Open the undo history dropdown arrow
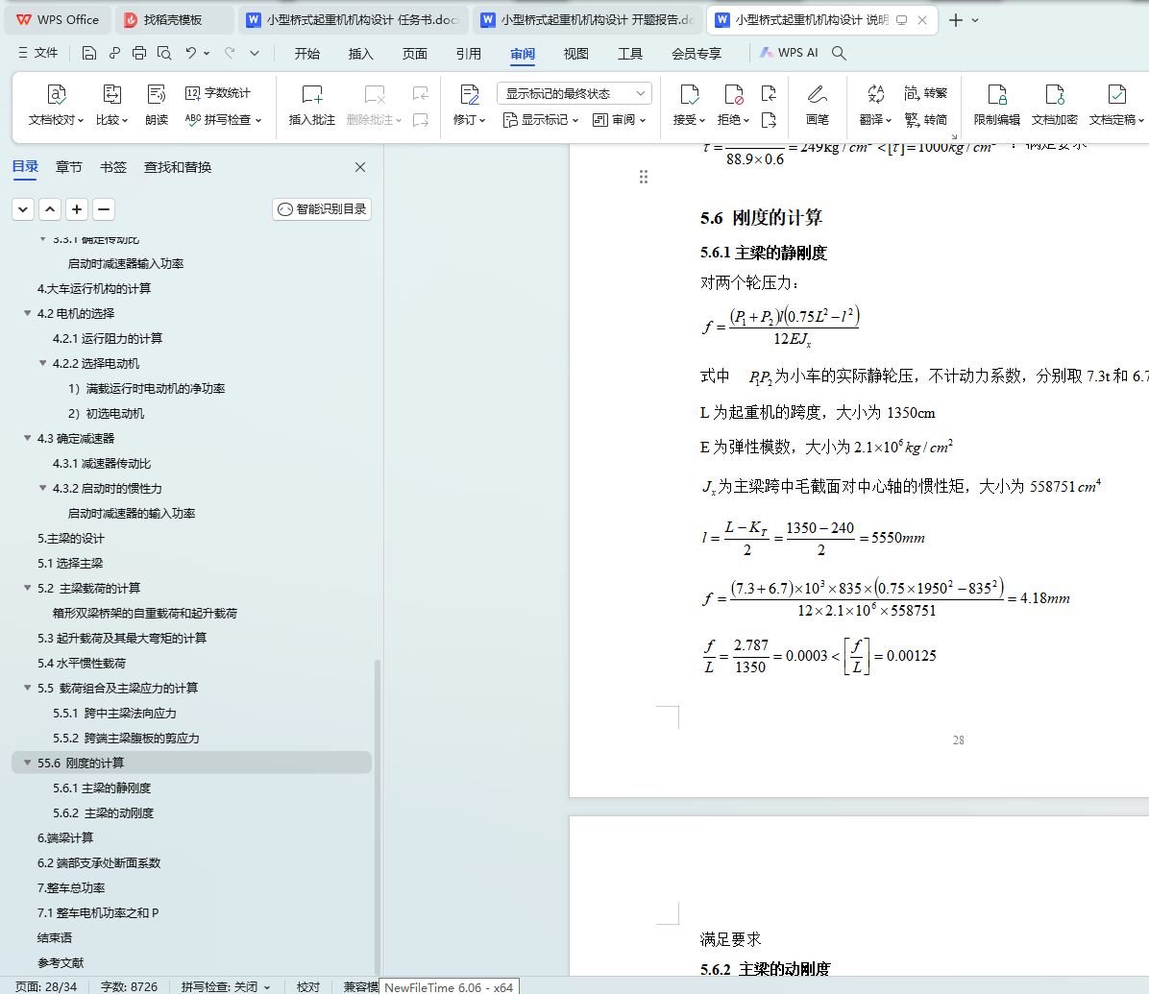The width and height of the screenshot is (1149, 994). [207, 53]
